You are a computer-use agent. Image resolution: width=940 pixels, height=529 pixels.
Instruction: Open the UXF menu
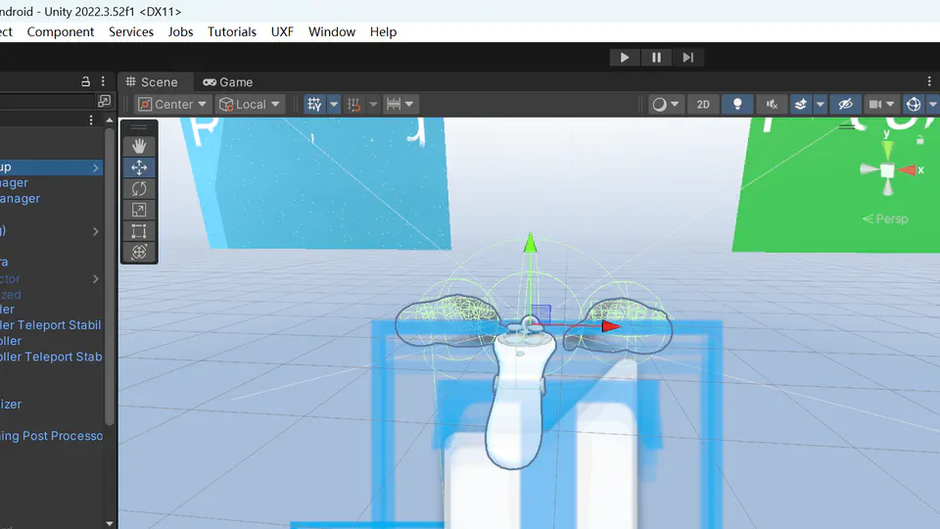(x=282, y=31)
